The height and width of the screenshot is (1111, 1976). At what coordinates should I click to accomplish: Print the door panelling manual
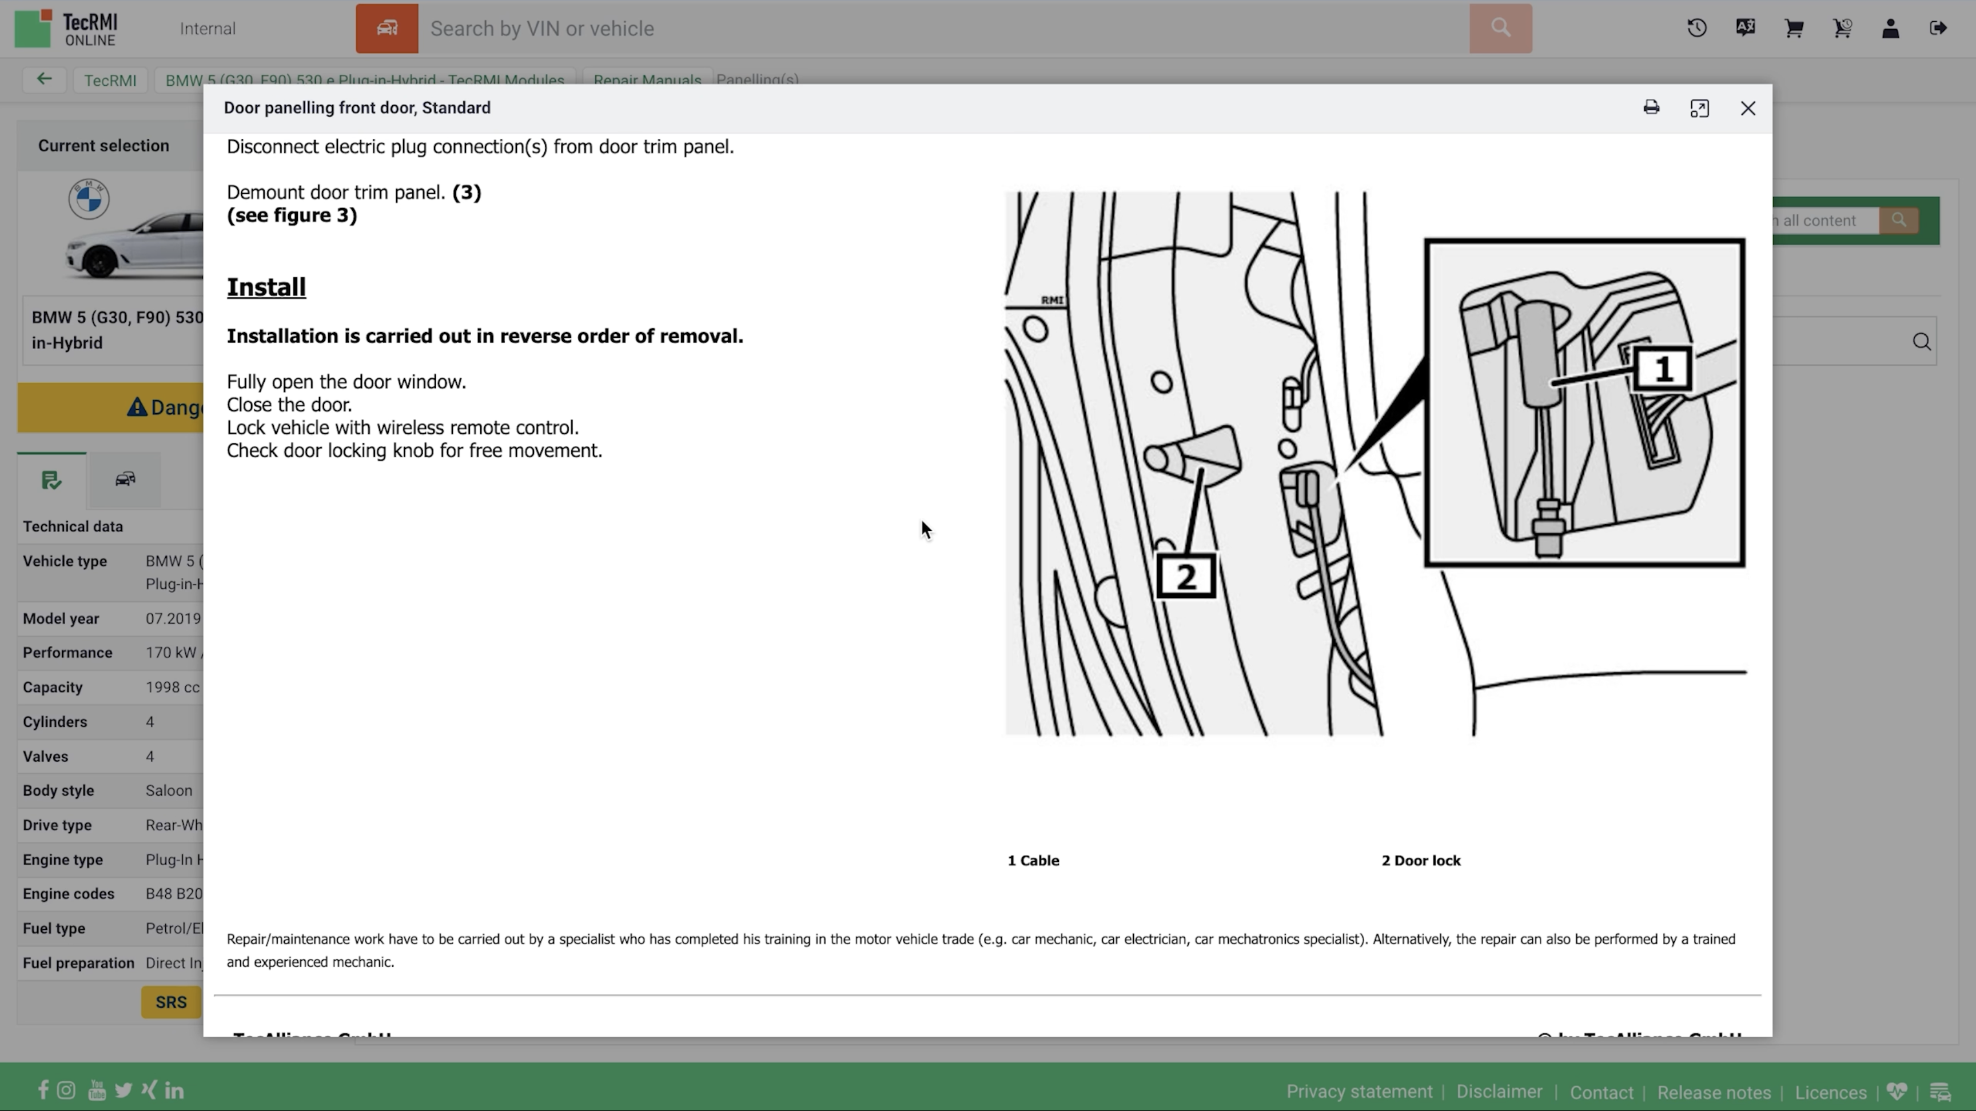[1651, 107]
